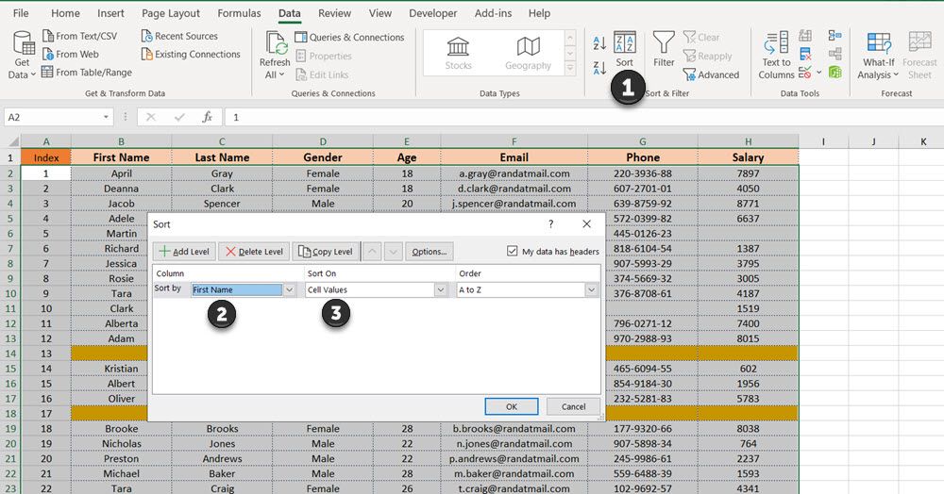Click the Delete Level button
The width and height of the screenshot is (944, 494).
(255, 252)
